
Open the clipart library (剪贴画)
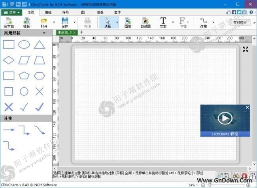click(x=146, y=23)
